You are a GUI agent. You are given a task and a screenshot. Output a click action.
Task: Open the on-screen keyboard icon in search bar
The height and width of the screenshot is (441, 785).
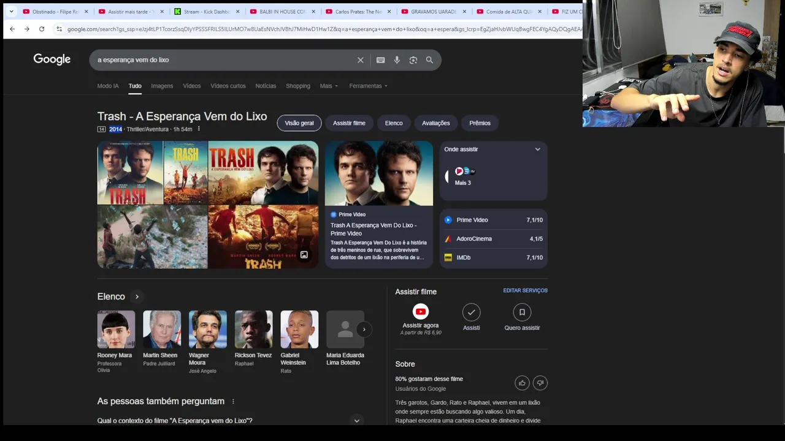(x=380, y=60)
